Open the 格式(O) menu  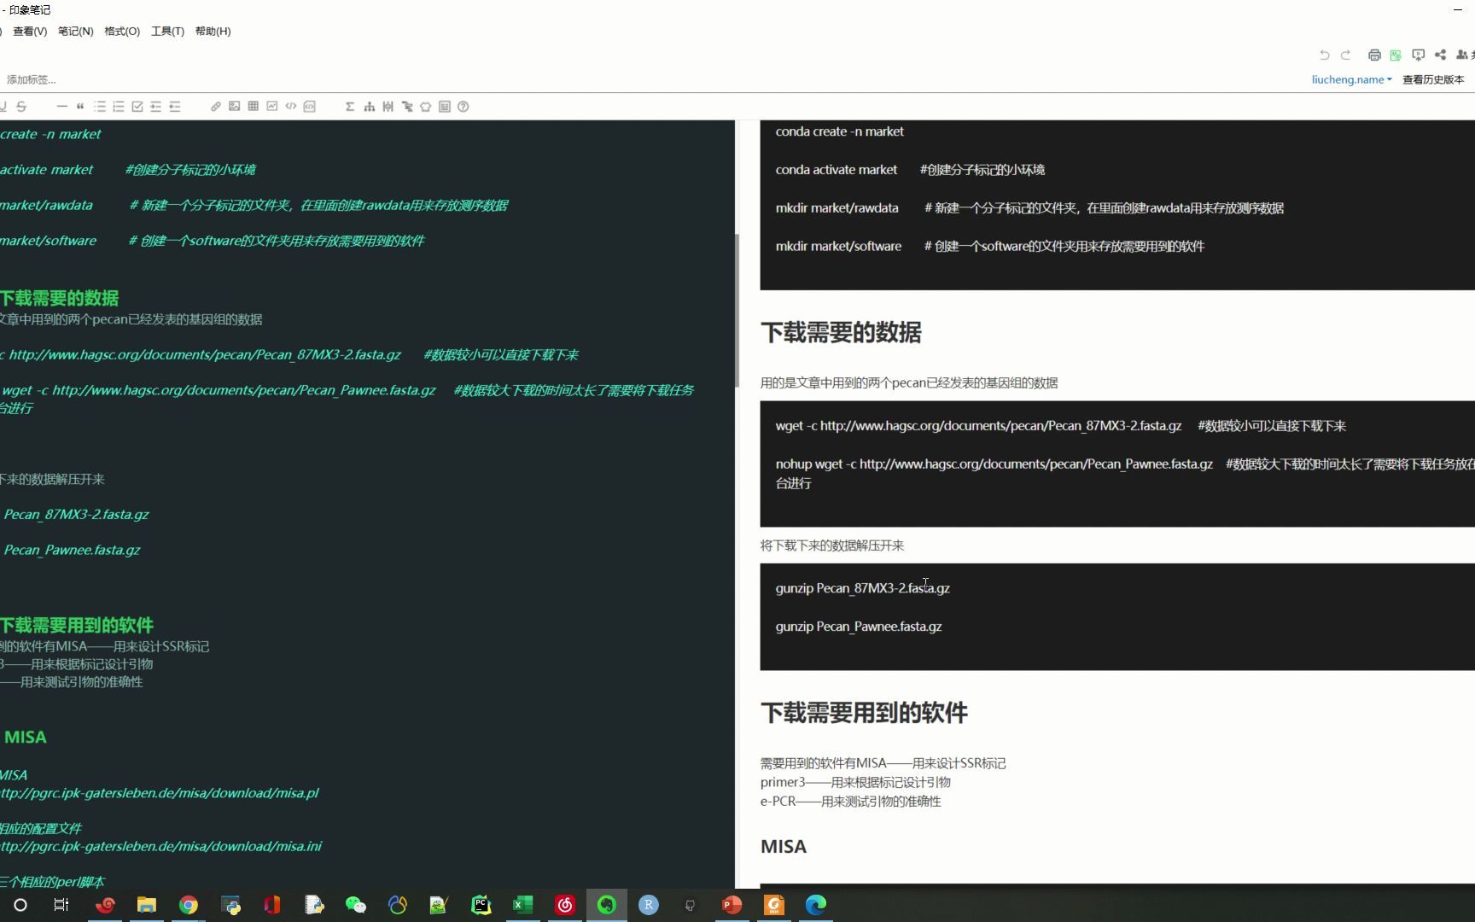tap(122, 31)
